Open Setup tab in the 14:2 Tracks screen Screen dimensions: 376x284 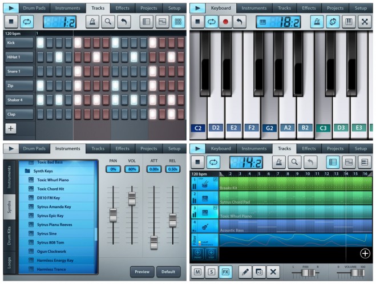point(361,149)
